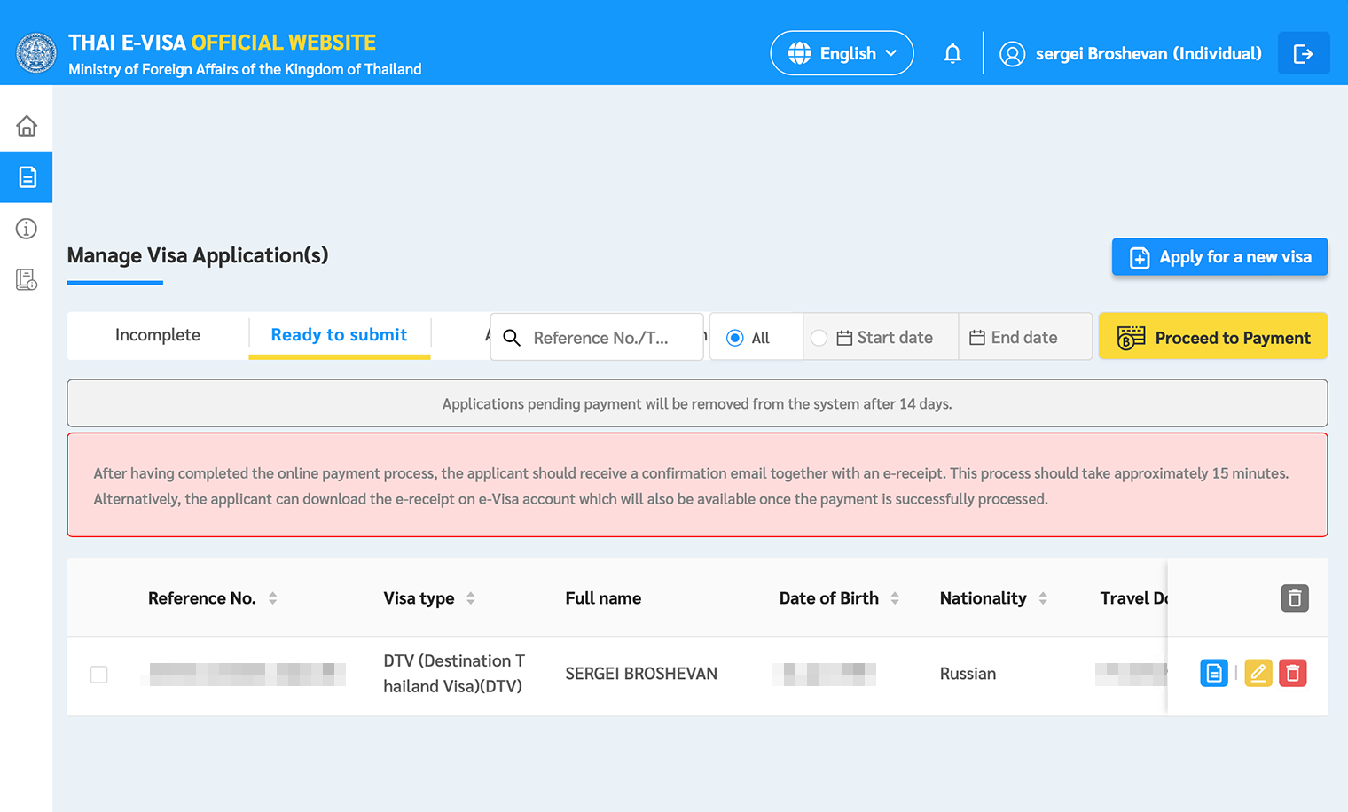Click the Full name column header
The width and height of the screenshot is (1348, 812).
tap(603, 598)
